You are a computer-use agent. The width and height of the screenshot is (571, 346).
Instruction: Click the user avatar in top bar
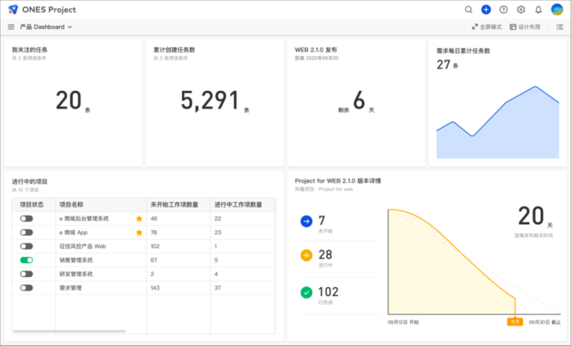[x=557, y=10]
